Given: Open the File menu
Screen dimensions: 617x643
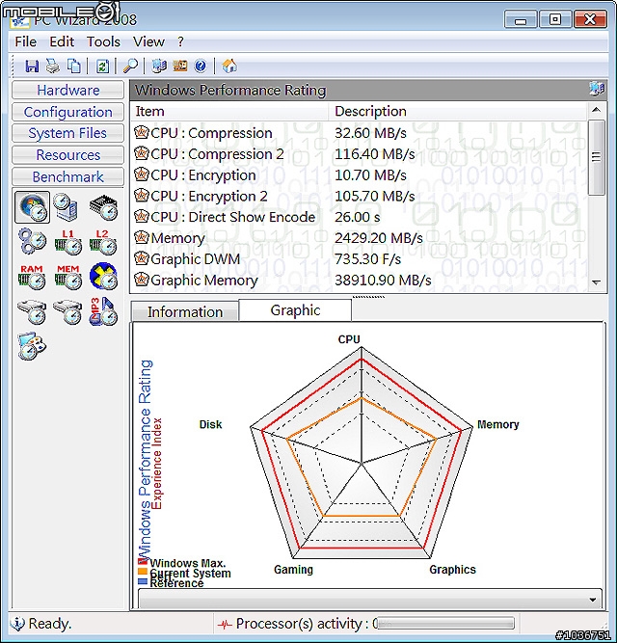Looking at the screenshot, I should tap(25, 41).
